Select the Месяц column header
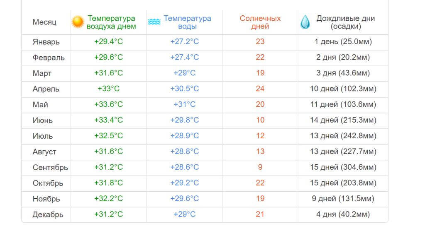The image size is (425, 231). click(44, 22)
